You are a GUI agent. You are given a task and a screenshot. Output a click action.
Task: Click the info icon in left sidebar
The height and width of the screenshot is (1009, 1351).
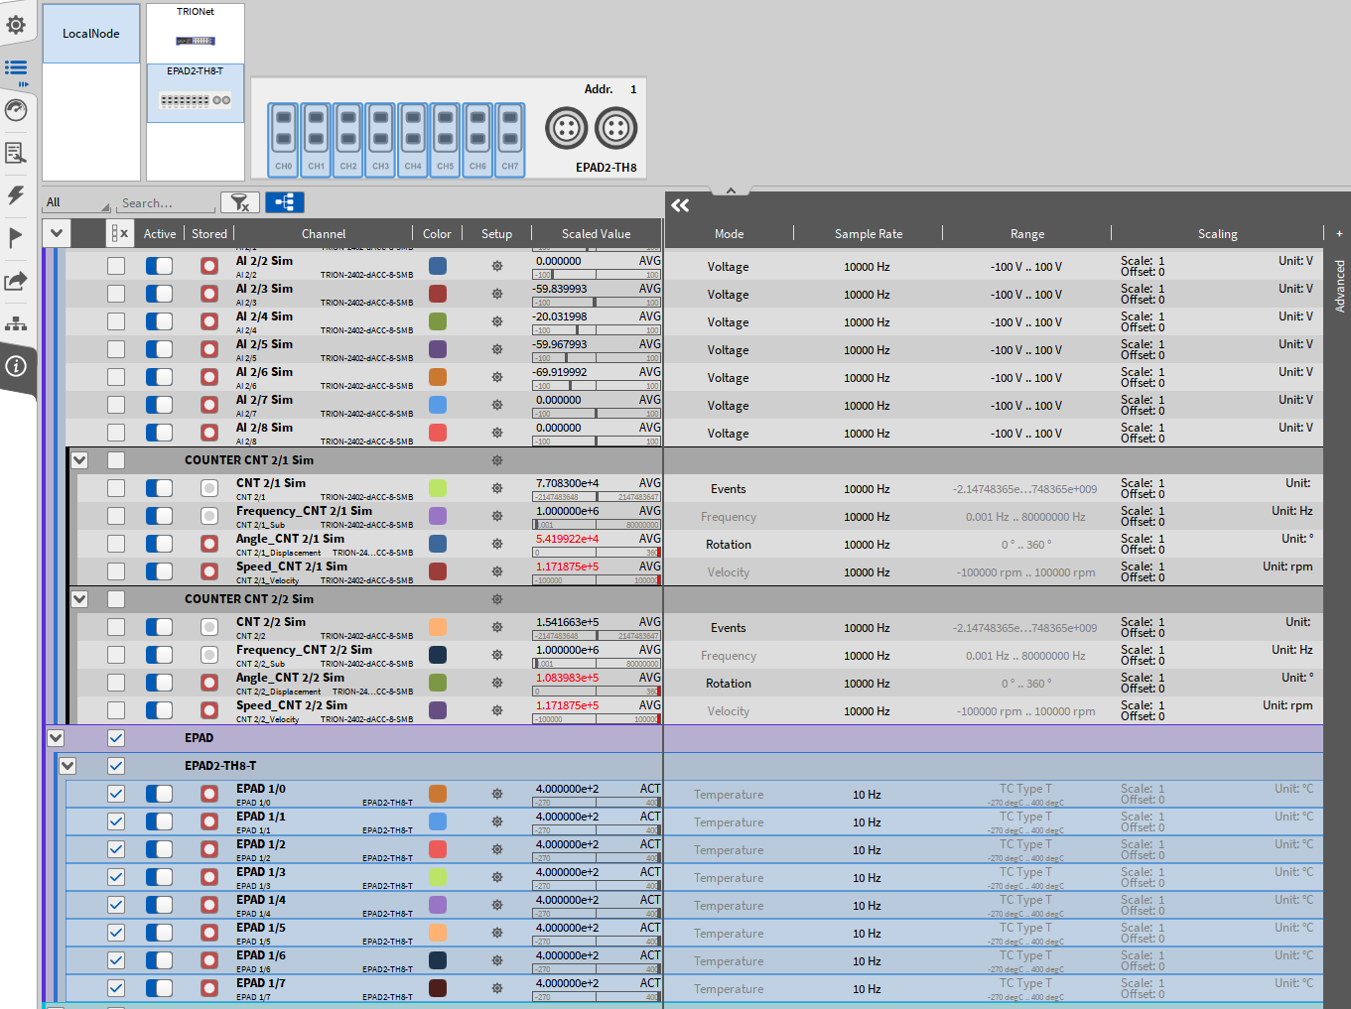tap(16, 366)
